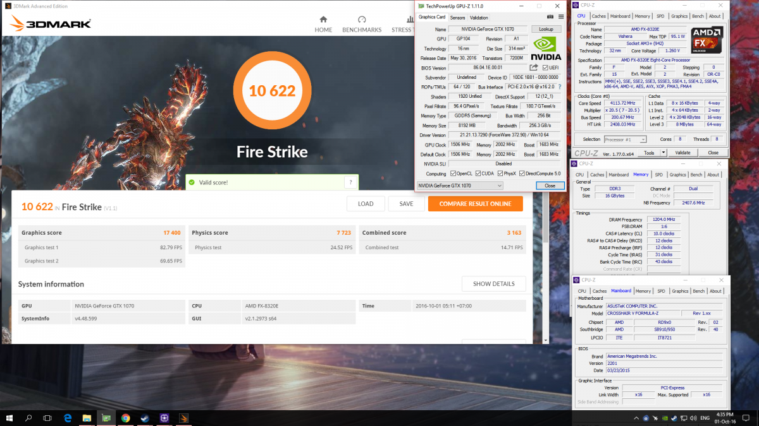The width and height of the screenshot is (759, 426).
Task: Click the Graphics score value 17 400
Action: (x=172, y=233)
